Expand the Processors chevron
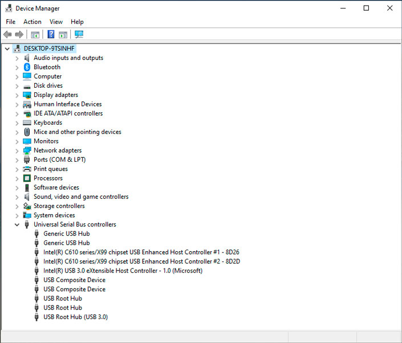402x343 pixels. (17, 178)
